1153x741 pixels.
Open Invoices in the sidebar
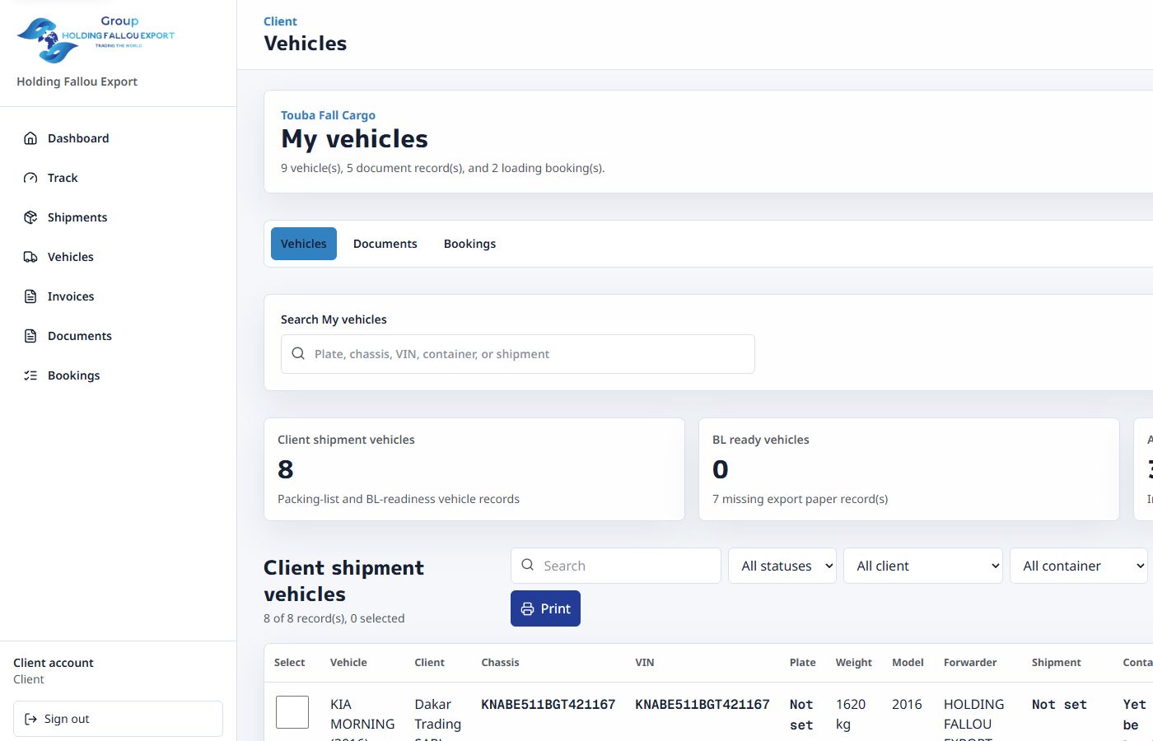tap(119, 296)
